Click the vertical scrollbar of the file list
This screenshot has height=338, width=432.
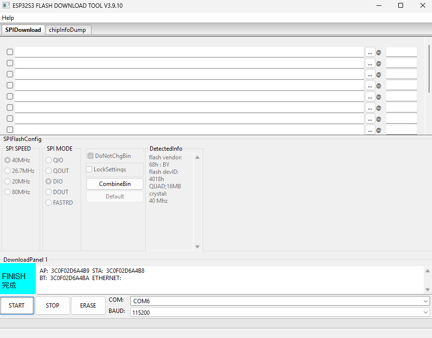pyautogui.click(x=429, y=69)
